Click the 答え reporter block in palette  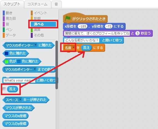point(12,89)
